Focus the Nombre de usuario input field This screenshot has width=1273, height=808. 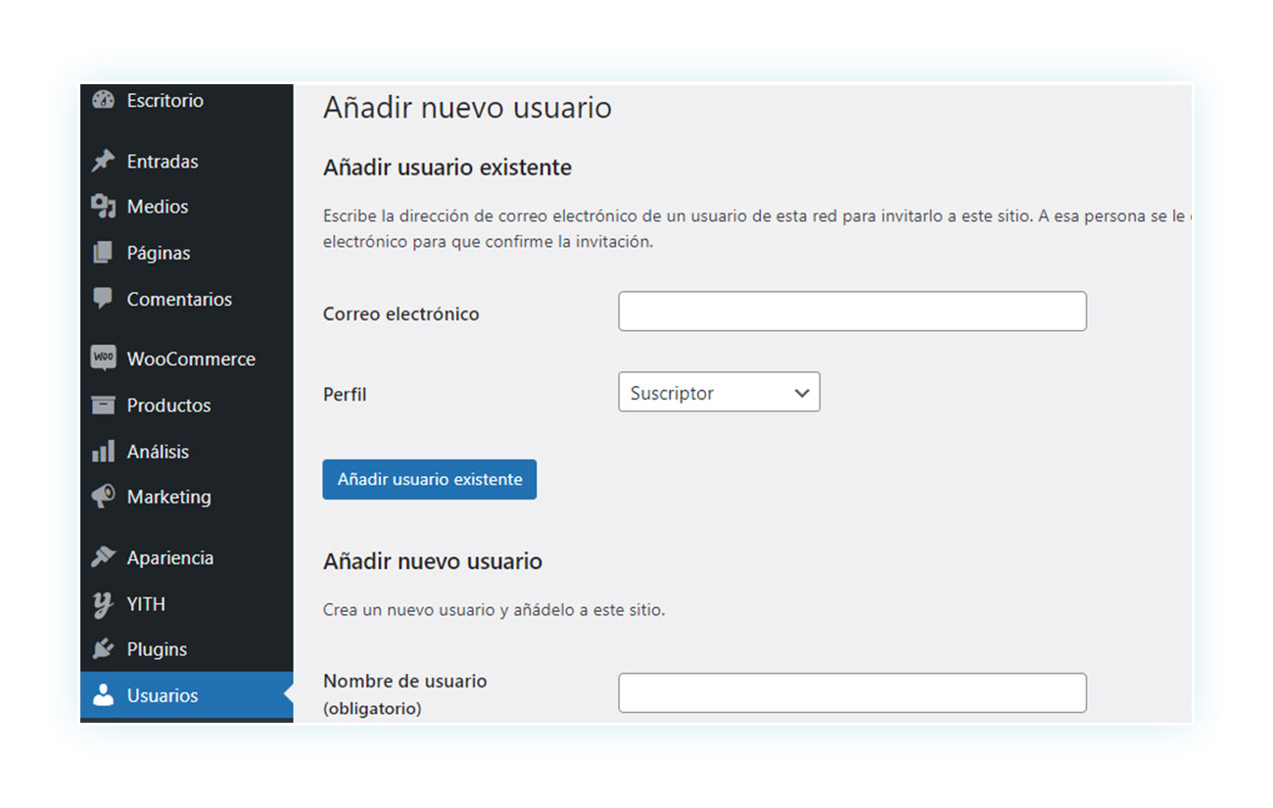(852, 692)
